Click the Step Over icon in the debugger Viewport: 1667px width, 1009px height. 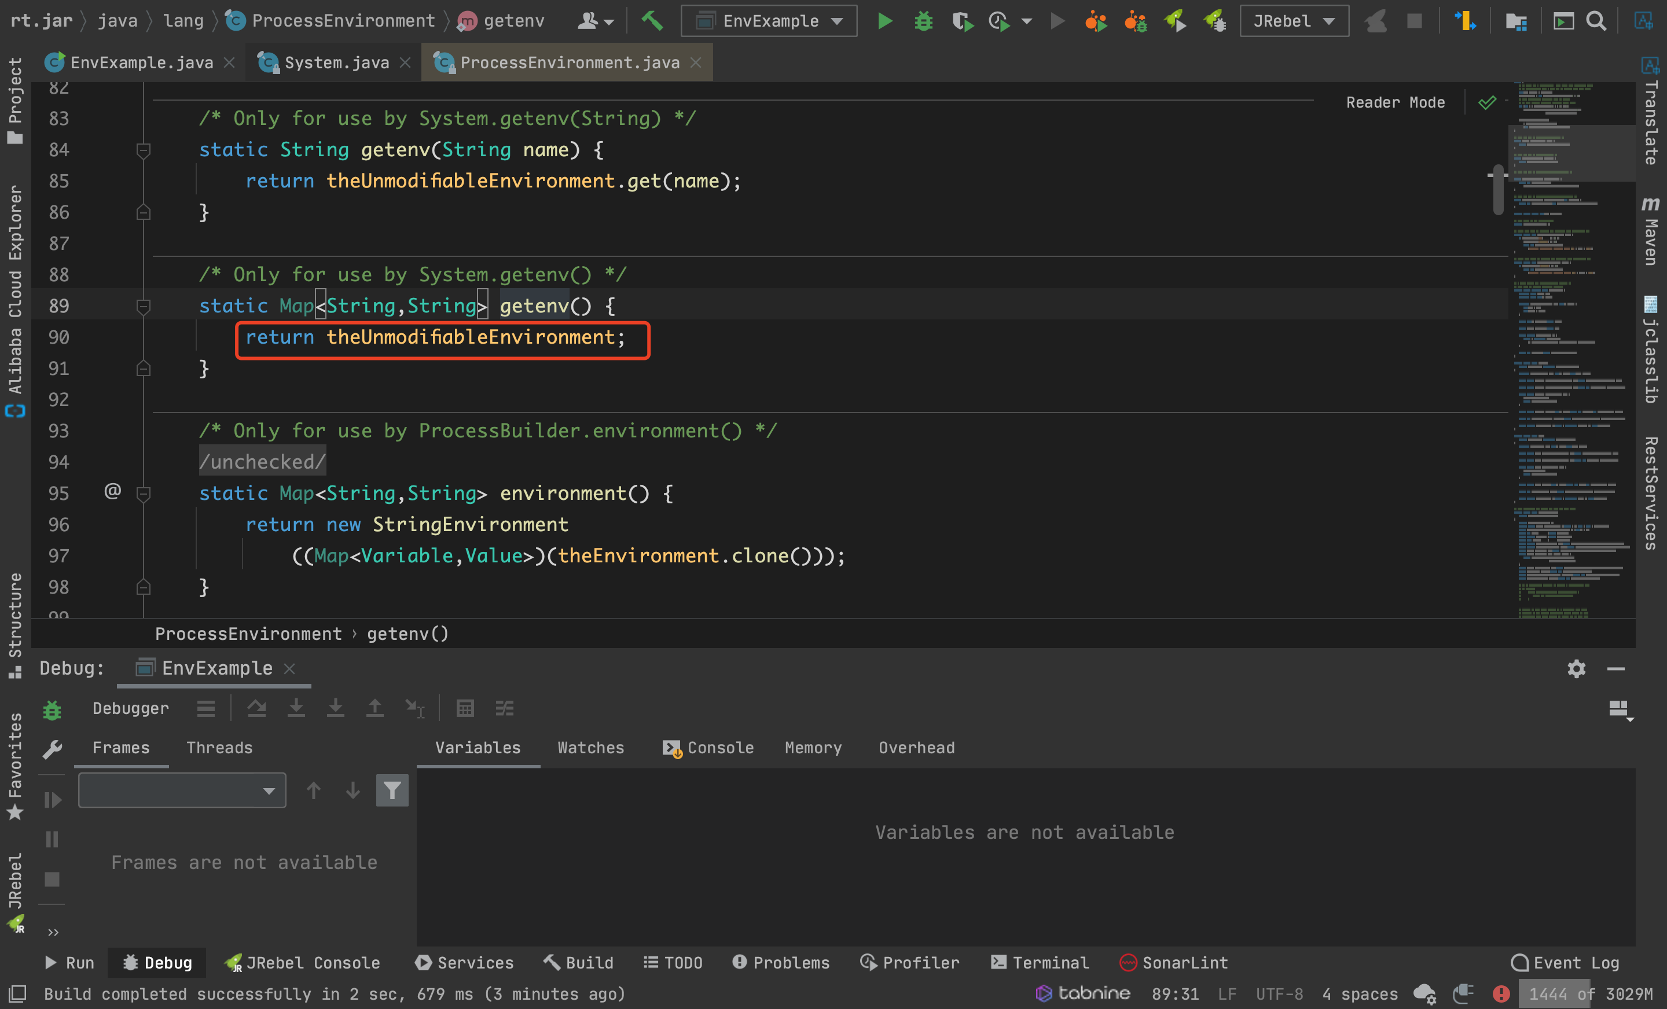coord(256,708)
